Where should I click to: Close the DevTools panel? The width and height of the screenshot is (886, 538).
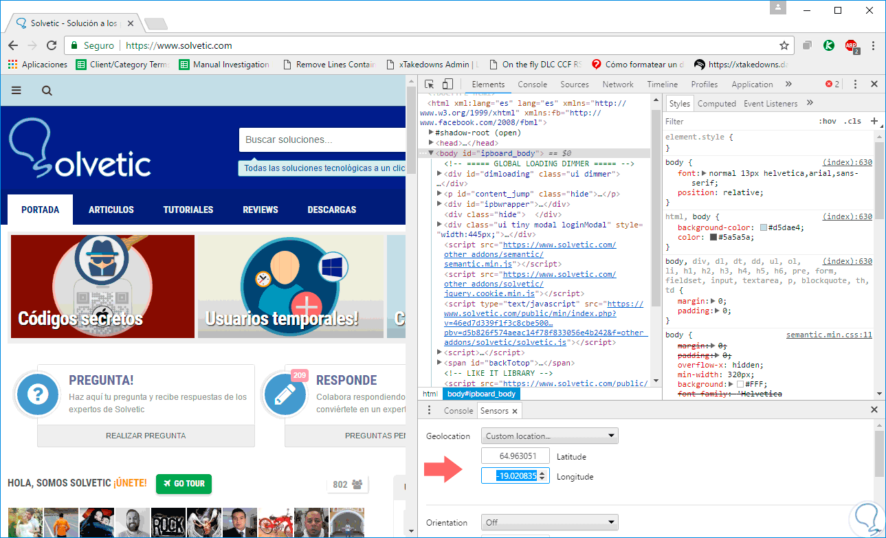(x=874, y=84)
